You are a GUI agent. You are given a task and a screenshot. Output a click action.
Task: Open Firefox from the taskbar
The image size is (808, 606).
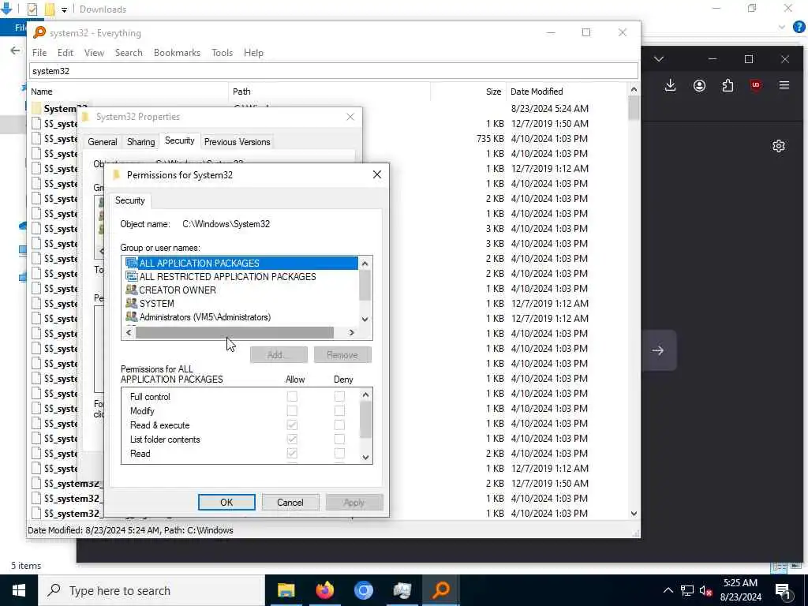(324, 590)
